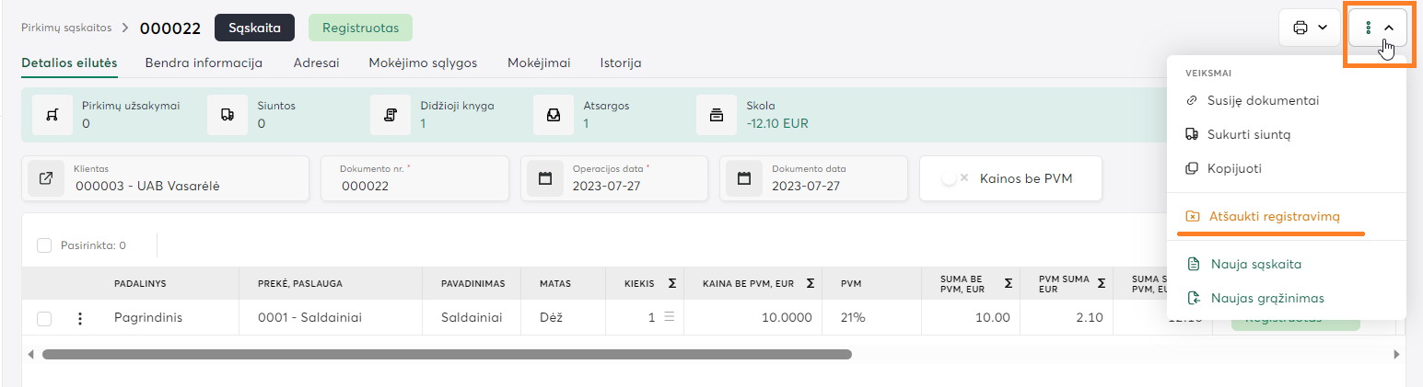Tick the checkbox for the Pagrindinis row
The height and width of the screenshot is (387, 1423).
click(44, 318)
